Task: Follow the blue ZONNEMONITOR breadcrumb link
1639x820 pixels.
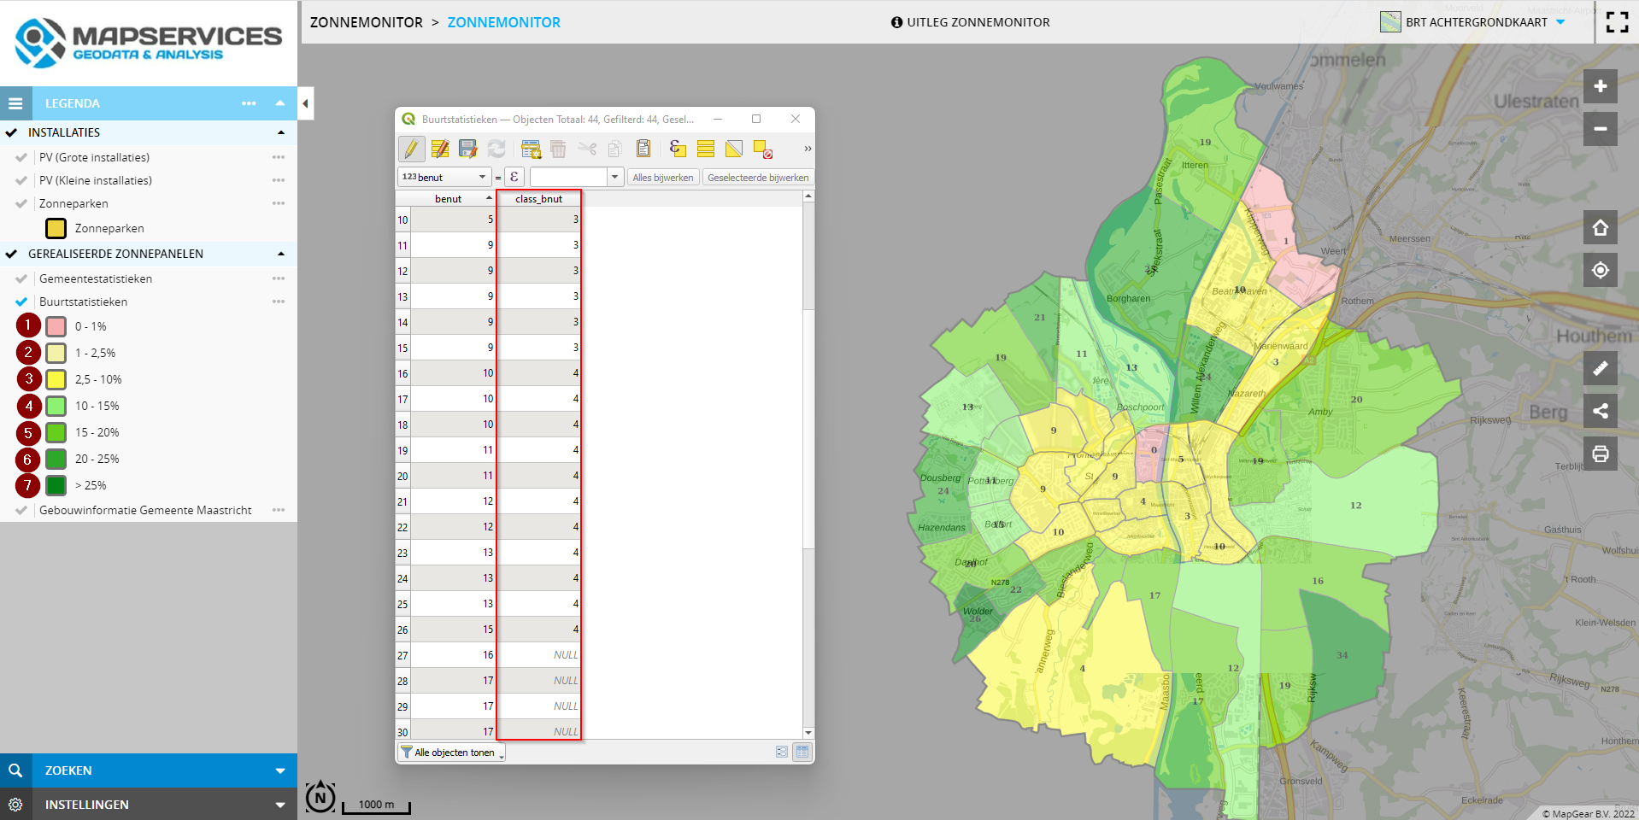Action: (504, 22)
